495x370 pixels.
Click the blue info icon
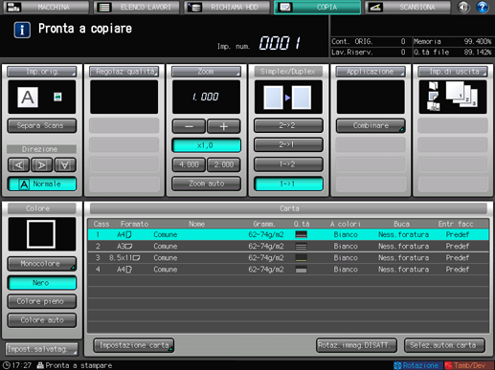[22, 30]
